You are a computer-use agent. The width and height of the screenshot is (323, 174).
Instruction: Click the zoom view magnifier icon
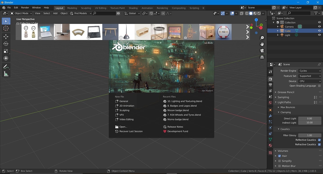[x=262, y=38]
